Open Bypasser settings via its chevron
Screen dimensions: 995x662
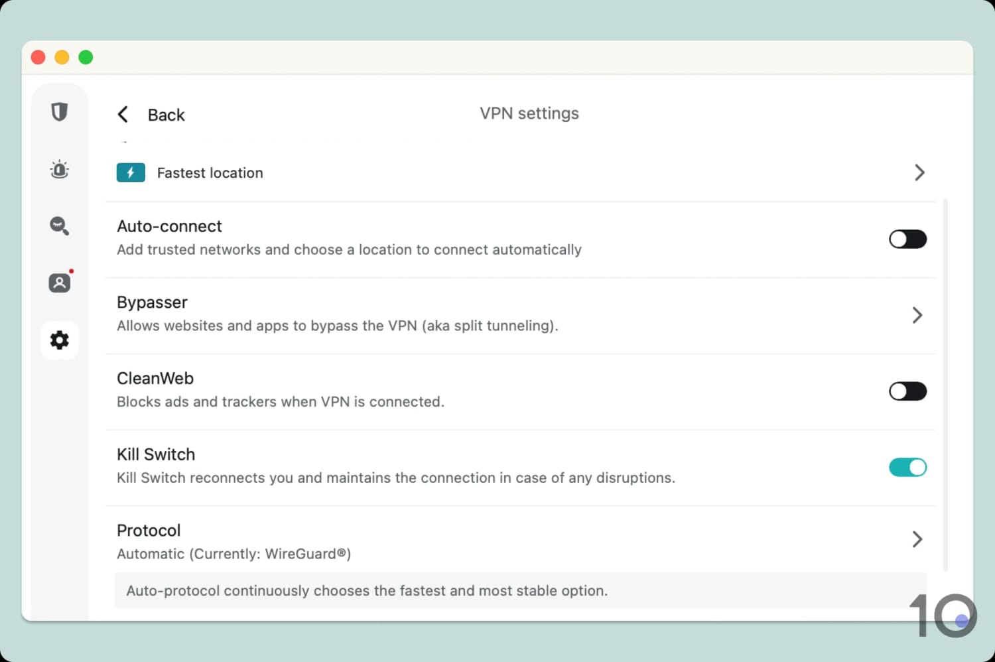tap(917, 315)
